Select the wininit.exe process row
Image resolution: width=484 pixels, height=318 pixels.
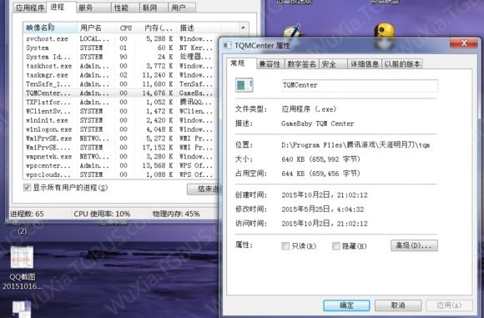coord(120,120)
